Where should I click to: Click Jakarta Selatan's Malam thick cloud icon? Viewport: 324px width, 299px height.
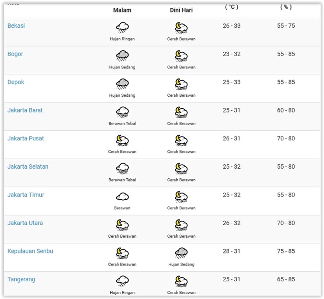pyautogui.click(x=122, y=168)
